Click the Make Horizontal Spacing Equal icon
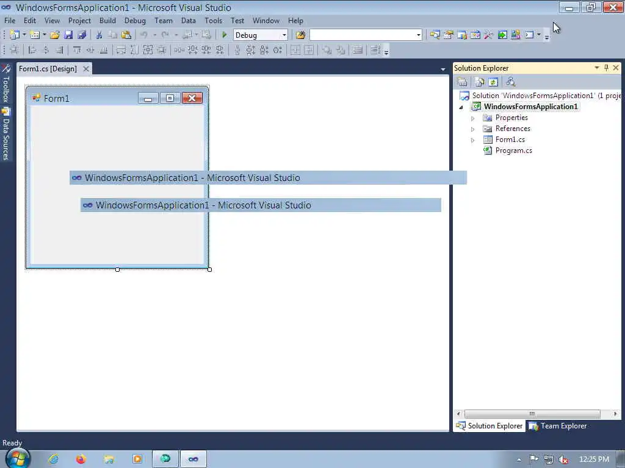This screenshot has width=625, height=468. [x=179, y=50]
